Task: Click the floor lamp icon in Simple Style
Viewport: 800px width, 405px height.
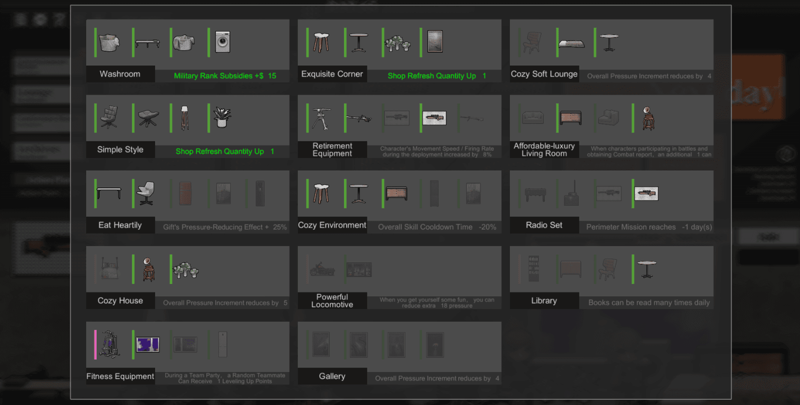Action: point(184,118)
